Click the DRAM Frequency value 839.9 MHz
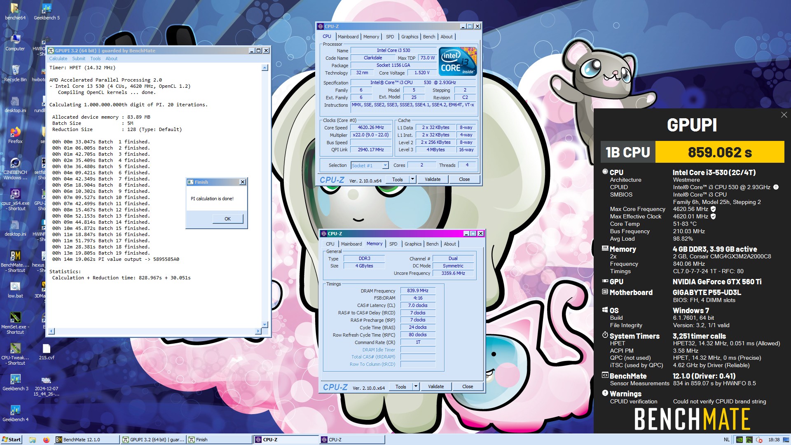 418,291
